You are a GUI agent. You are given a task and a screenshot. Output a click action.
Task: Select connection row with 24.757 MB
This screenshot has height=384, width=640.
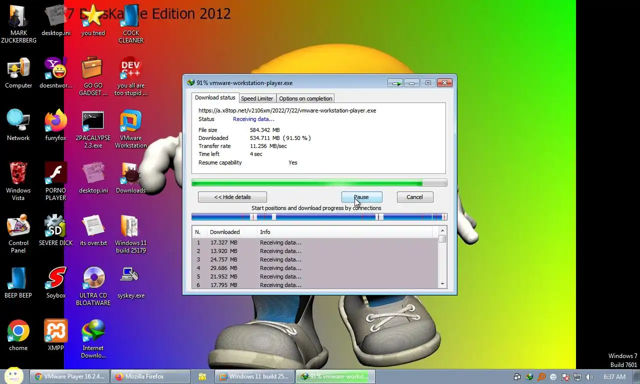[315, 259]
